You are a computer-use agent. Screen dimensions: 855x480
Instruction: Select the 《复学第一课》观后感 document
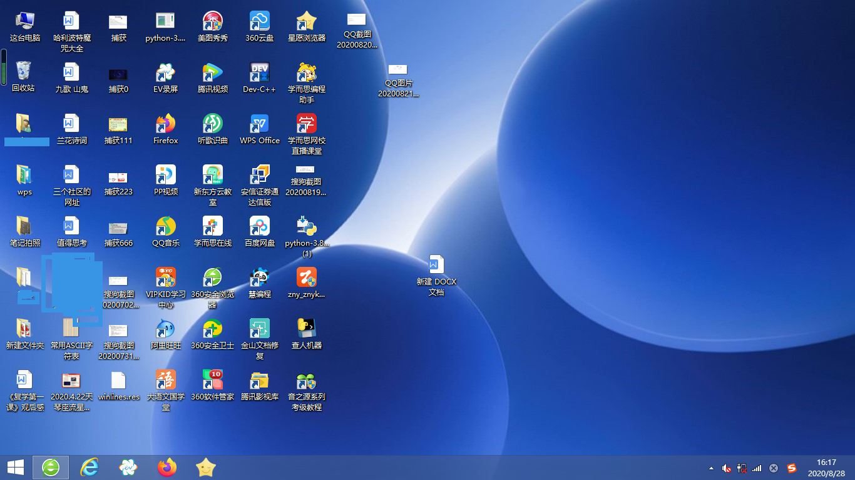pyautogui.click(x=25, y=391)
